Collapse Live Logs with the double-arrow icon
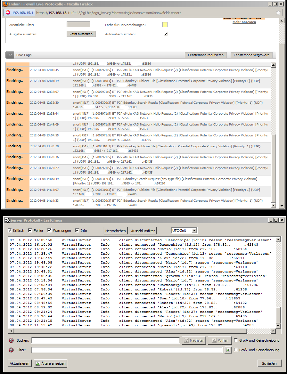287x374 pixels. [10, 55]
